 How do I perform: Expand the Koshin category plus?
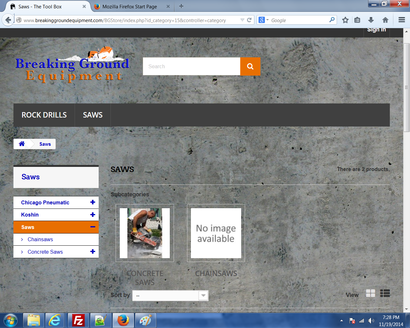point(93,215)
